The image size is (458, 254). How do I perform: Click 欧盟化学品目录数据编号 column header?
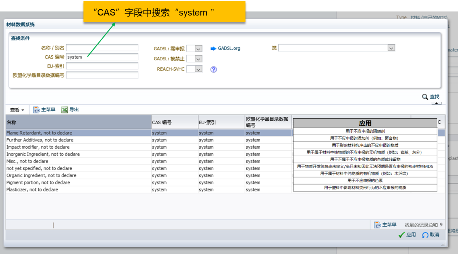coord(268,122)
